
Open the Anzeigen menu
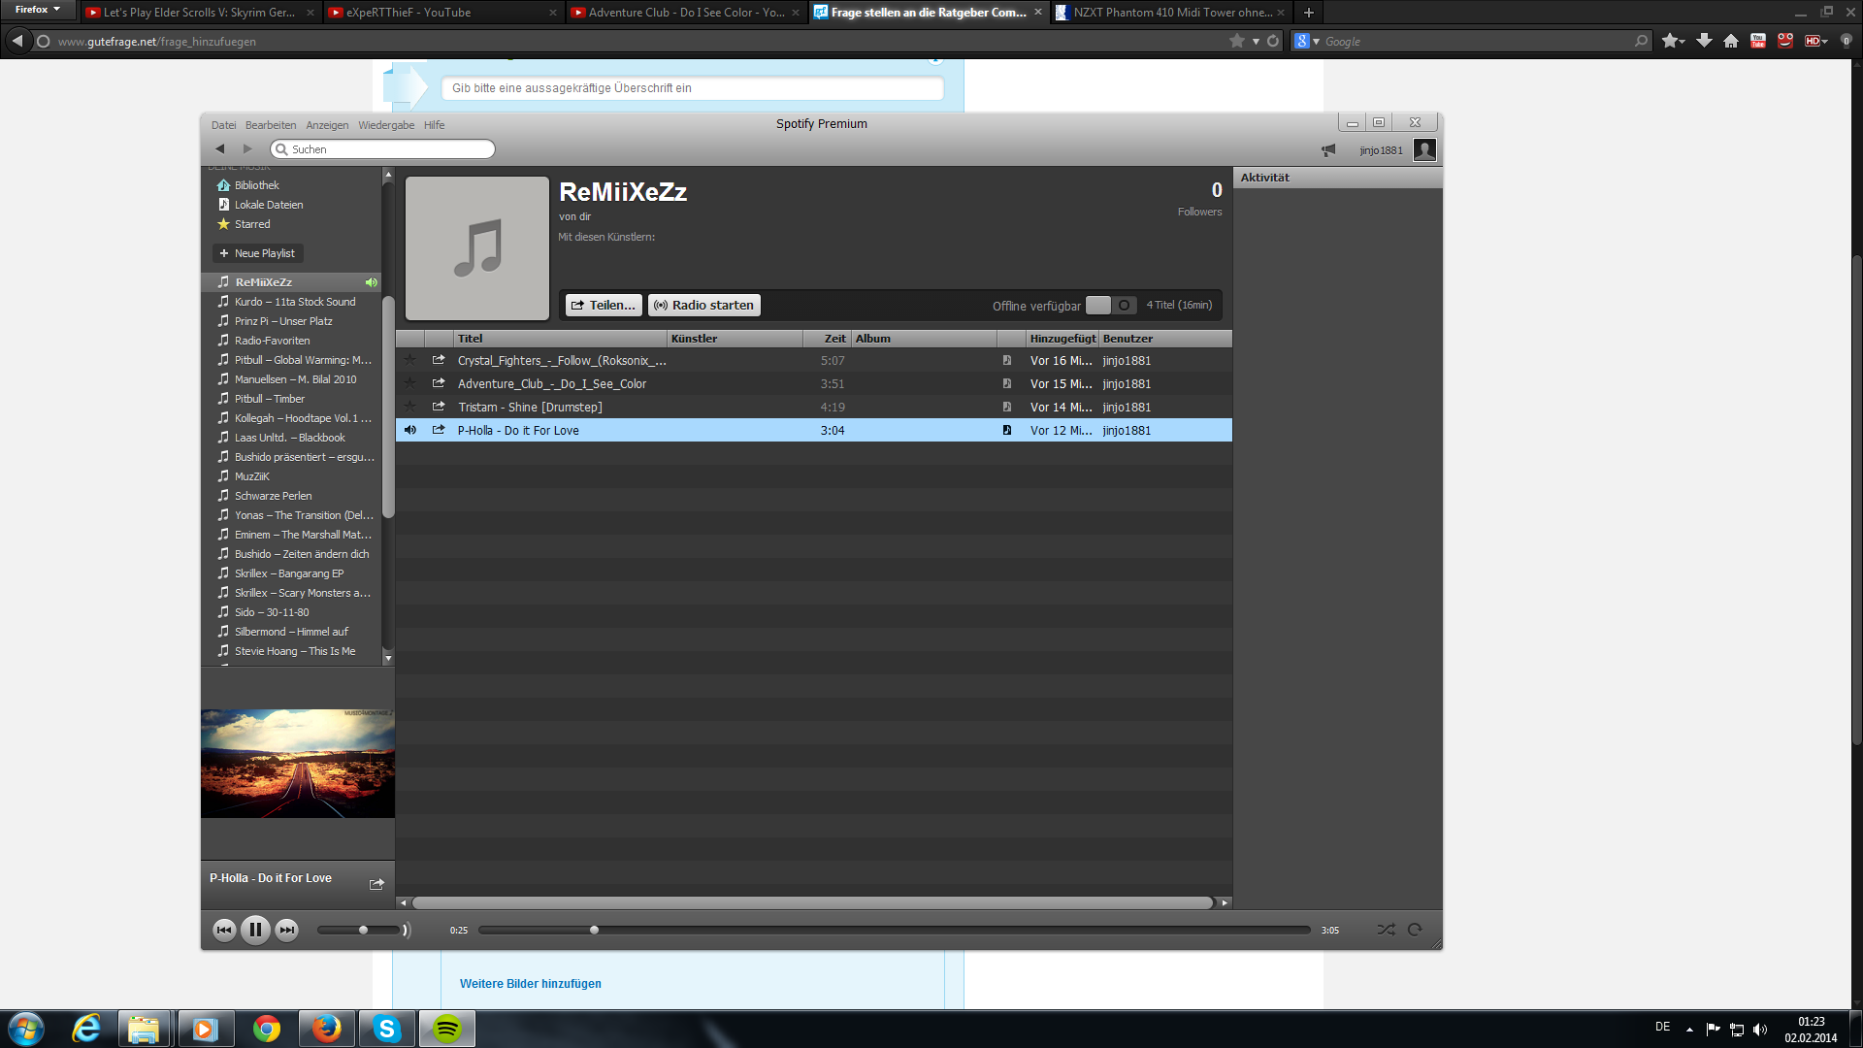point(327,125)
